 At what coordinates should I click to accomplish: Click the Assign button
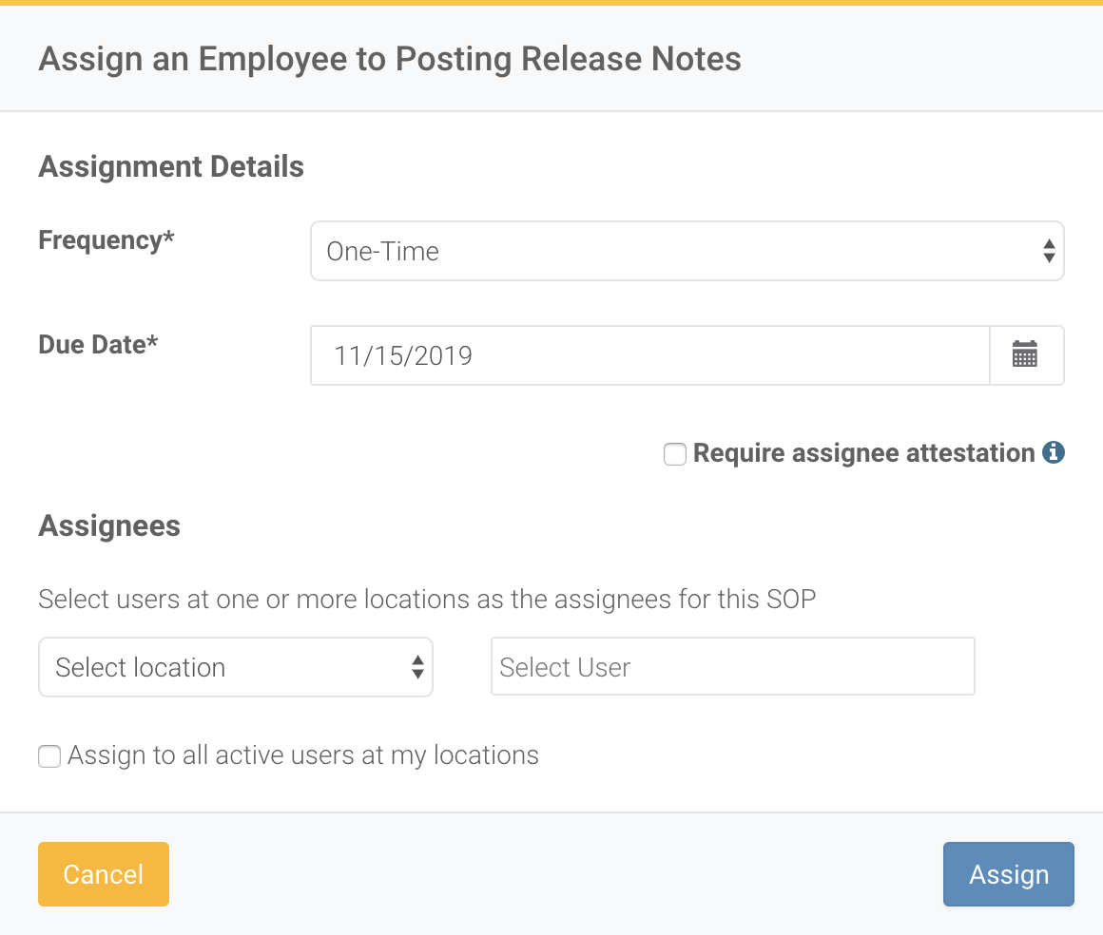point(1008,874)
